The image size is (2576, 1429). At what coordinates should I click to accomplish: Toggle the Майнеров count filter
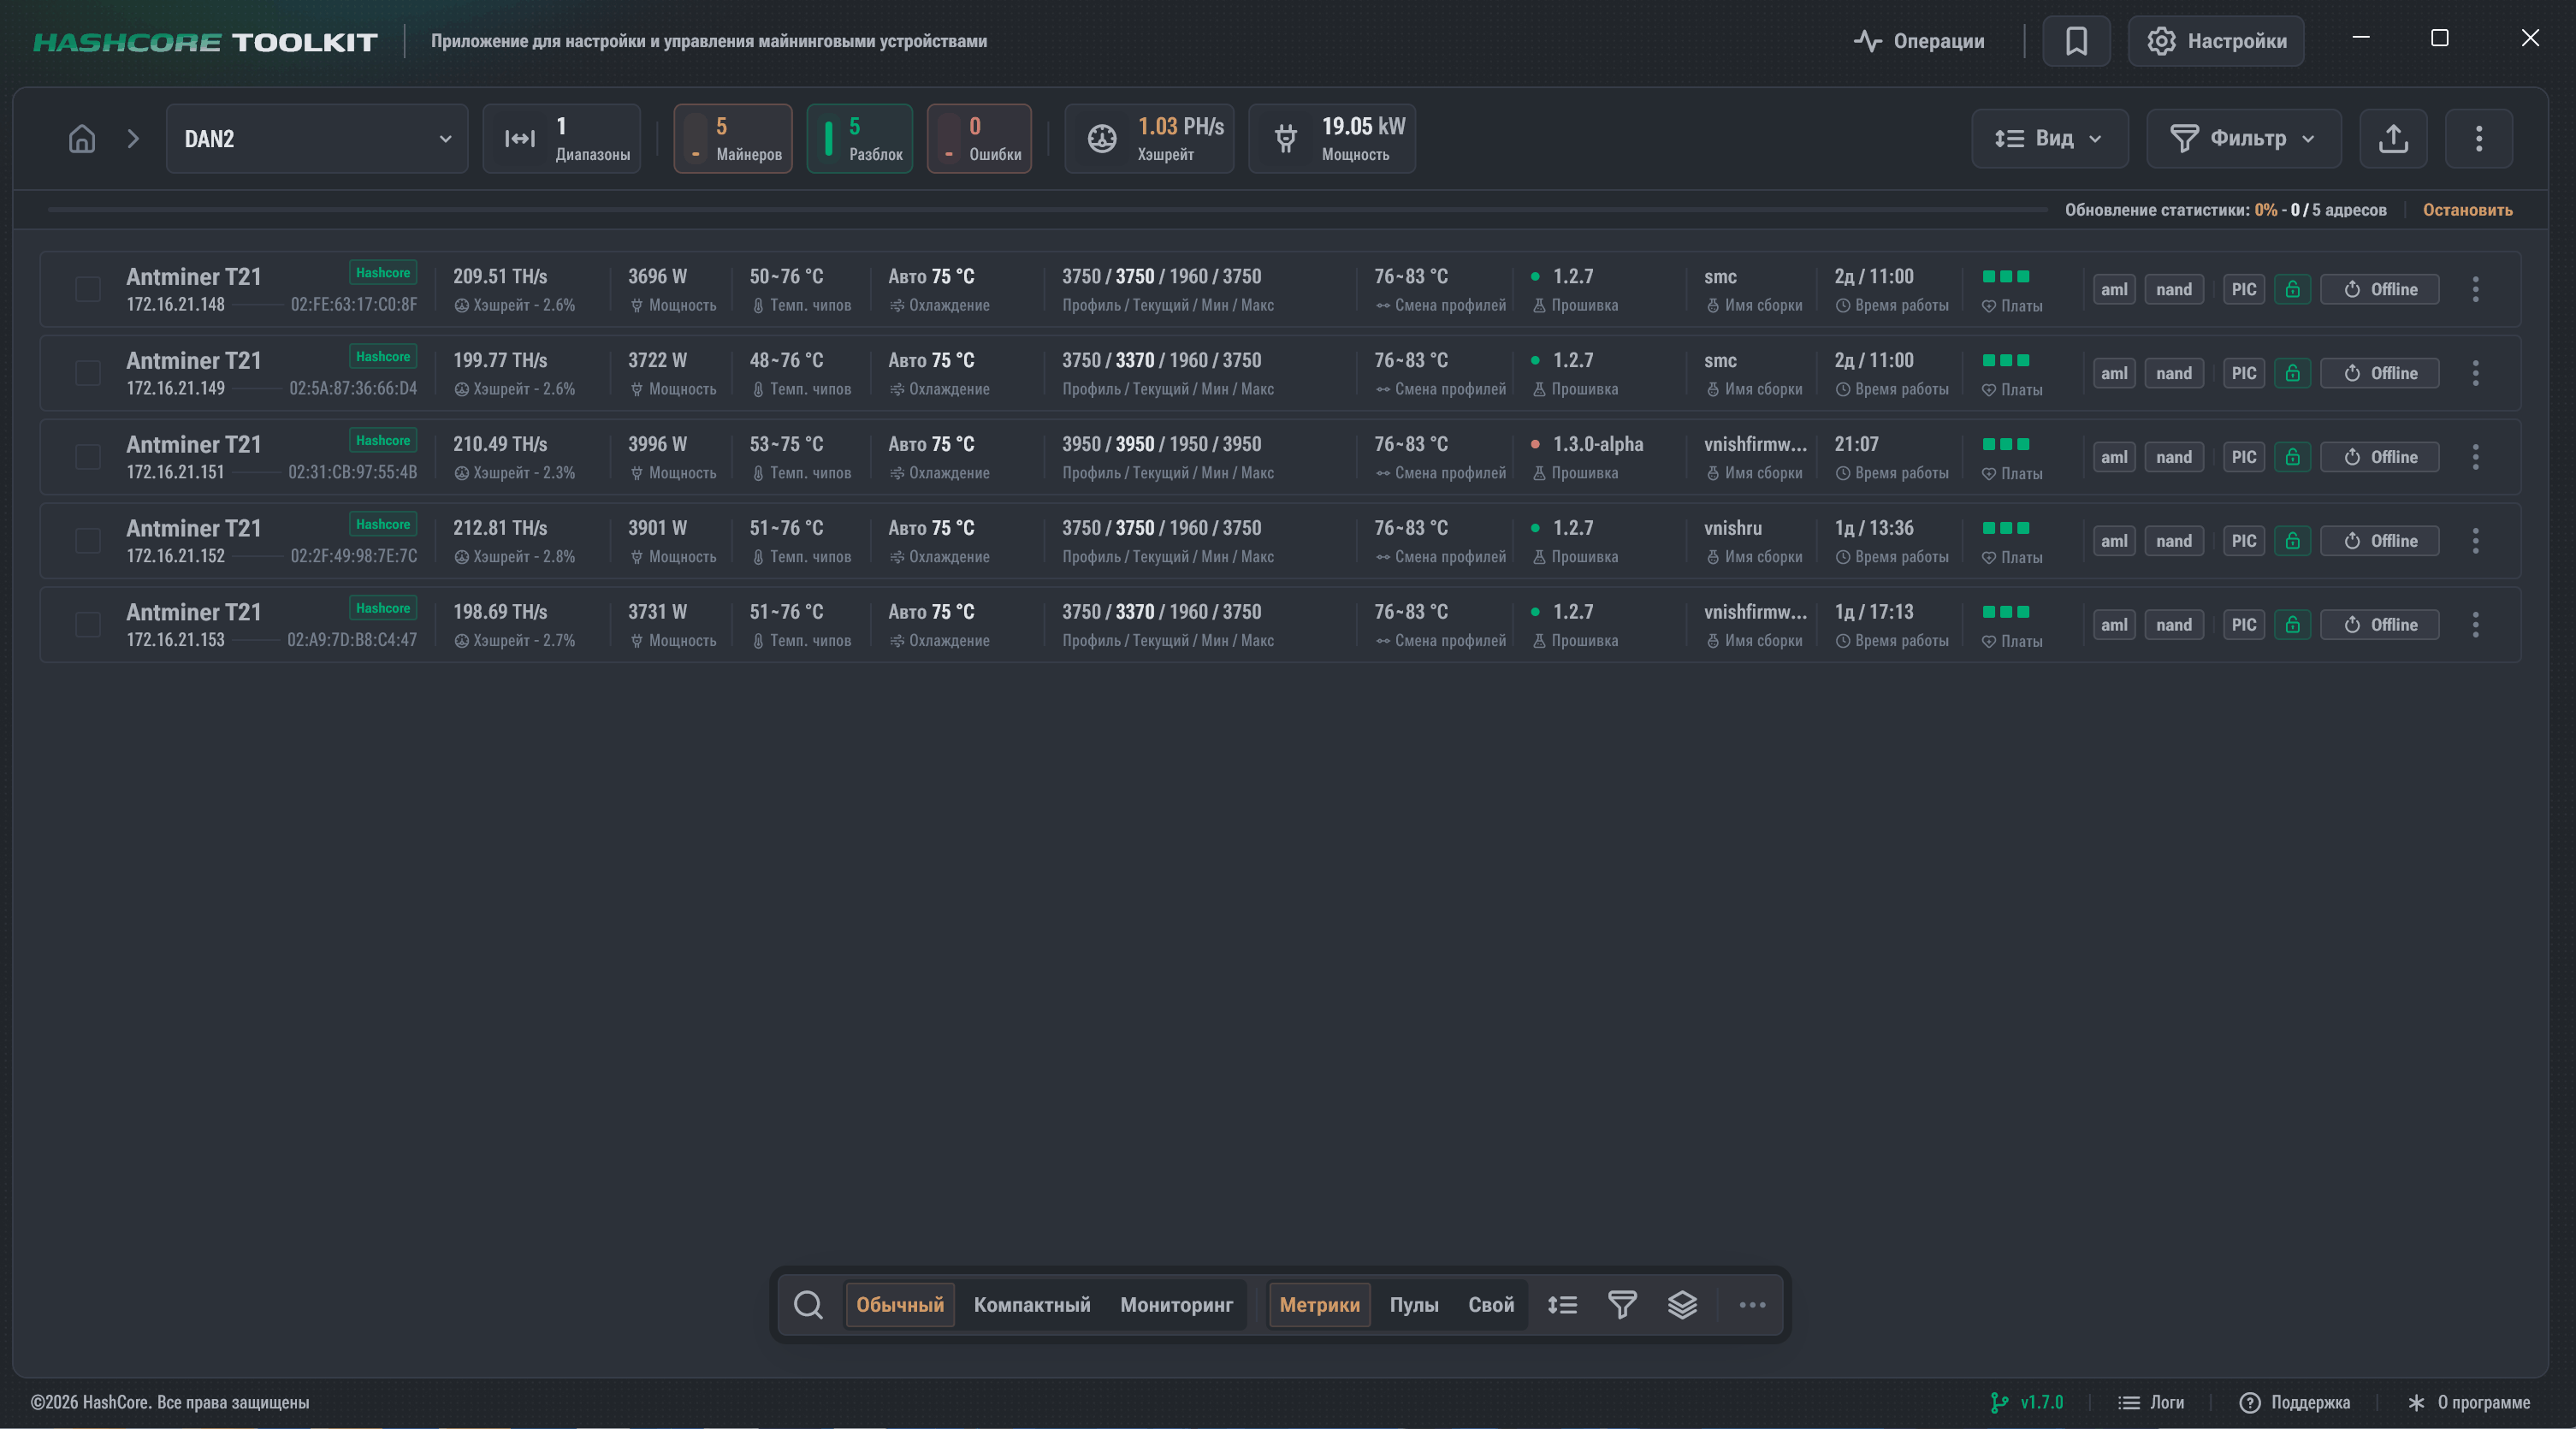click(733, 139)
